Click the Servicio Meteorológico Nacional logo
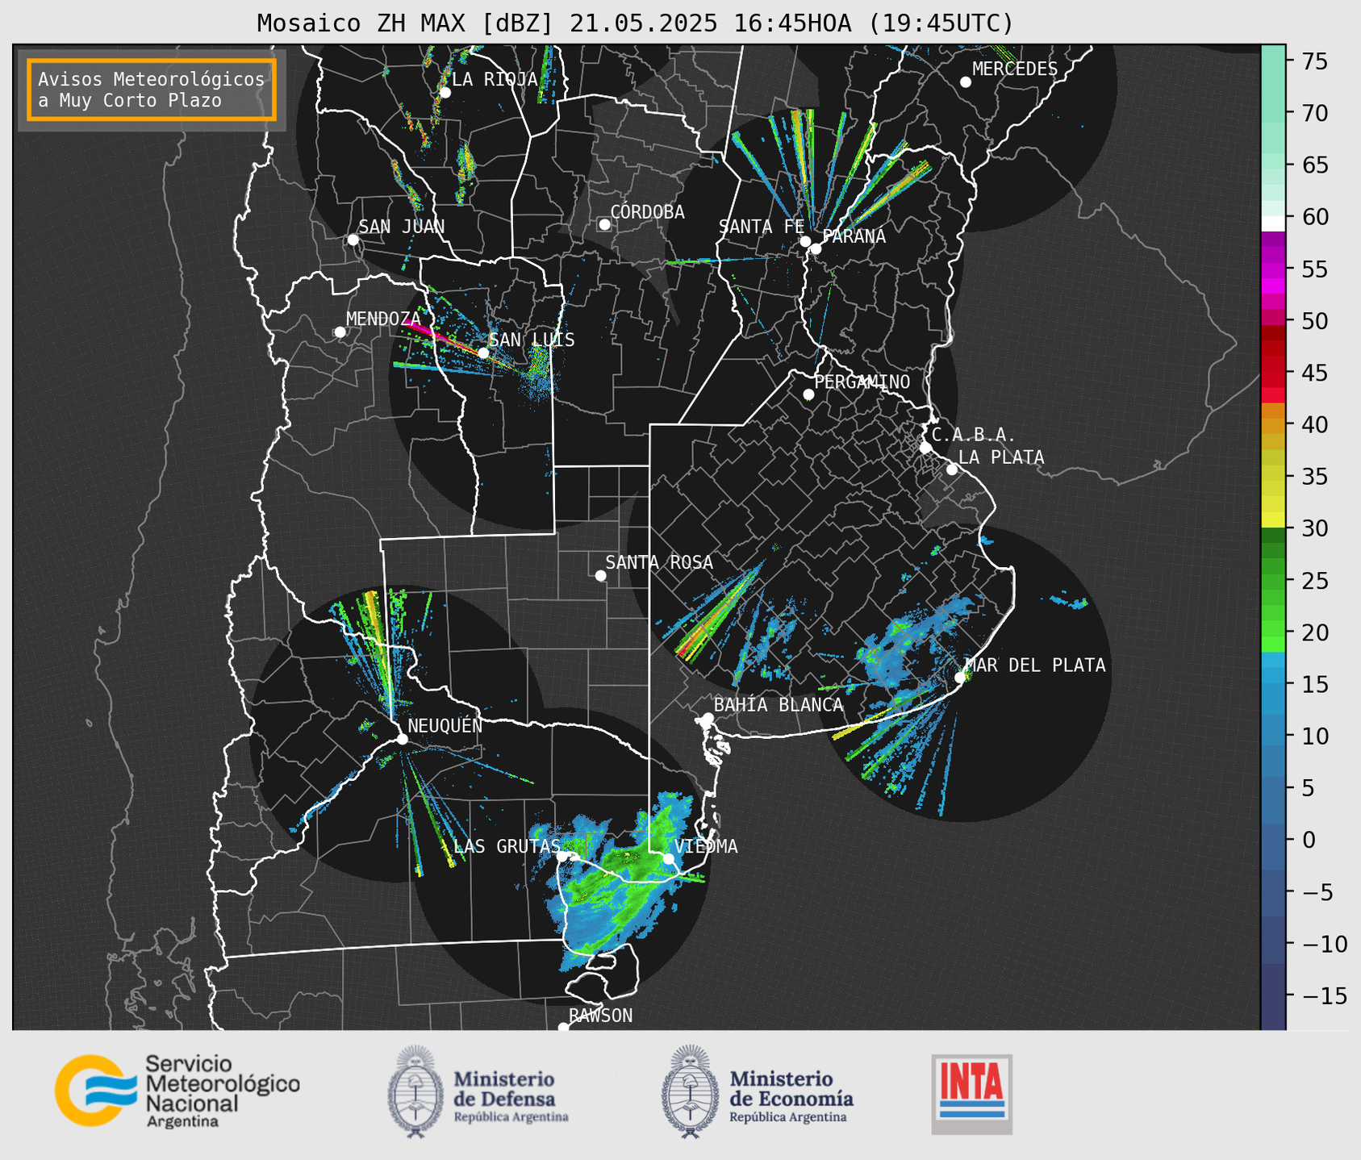 coord(177,1091)
